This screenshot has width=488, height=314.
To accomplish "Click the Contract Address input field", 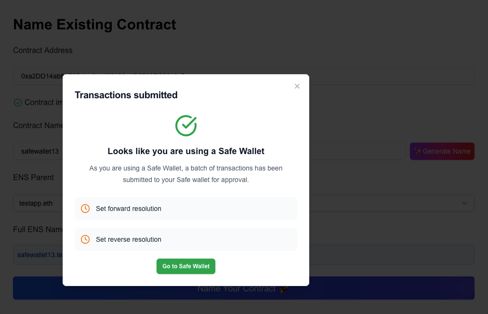I will point(244,76).
